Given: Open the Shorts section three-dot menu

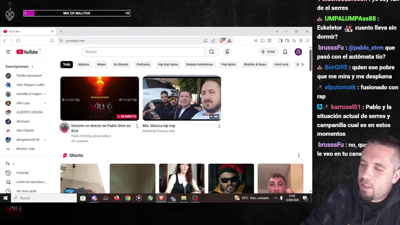Looking at the screenshot, I should pos(299,155).
